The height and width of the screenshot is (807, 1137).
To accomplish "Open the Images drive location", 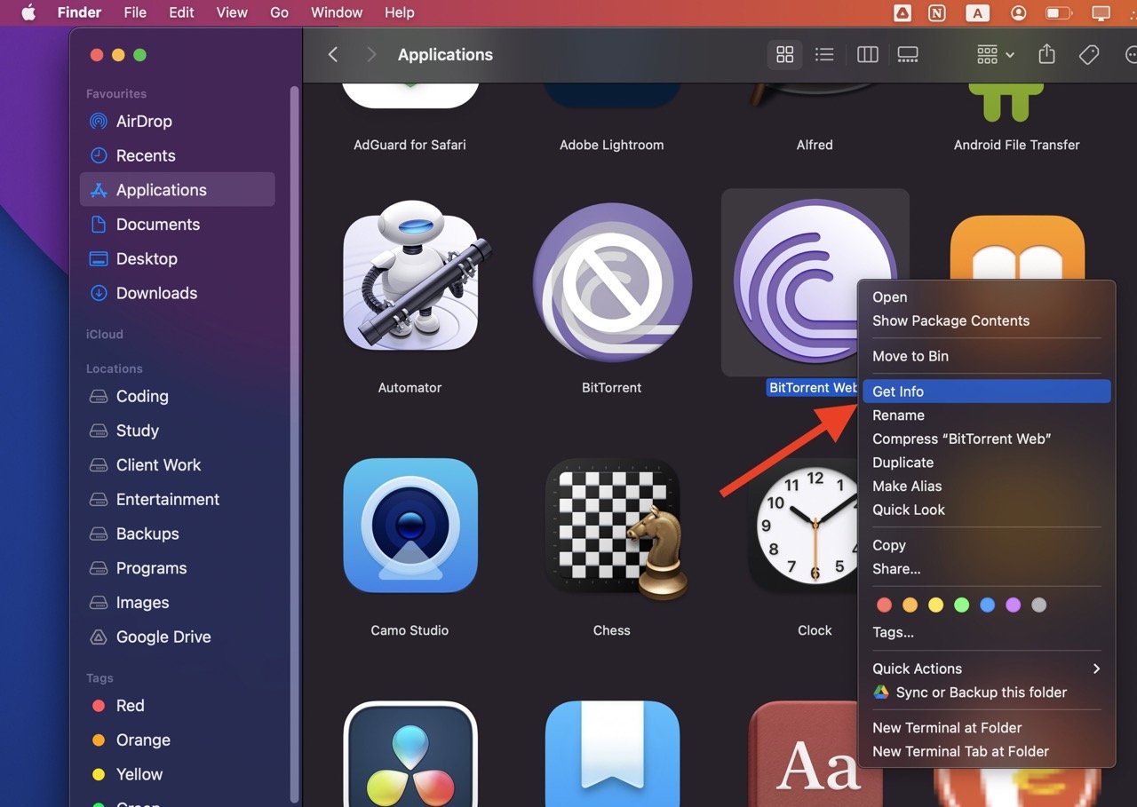I will (x=178, y=603).
